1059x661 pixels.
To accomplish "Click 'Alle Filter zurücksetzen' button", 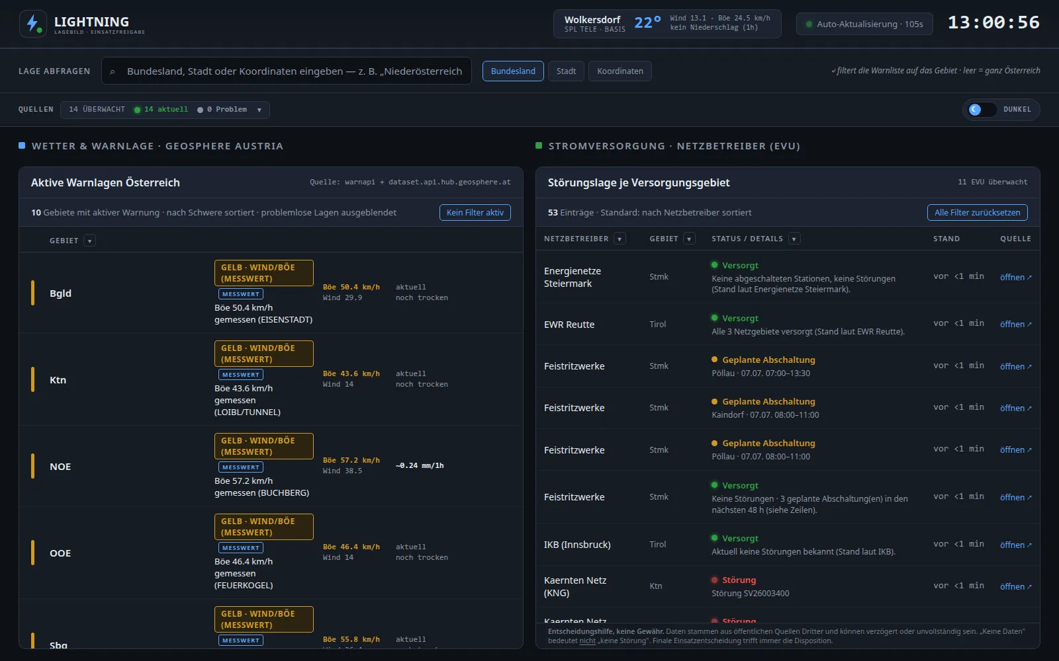I will (x=978, y=212).
